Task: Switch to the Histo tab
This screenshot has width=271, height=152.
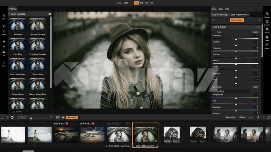Action: [221, 9]
